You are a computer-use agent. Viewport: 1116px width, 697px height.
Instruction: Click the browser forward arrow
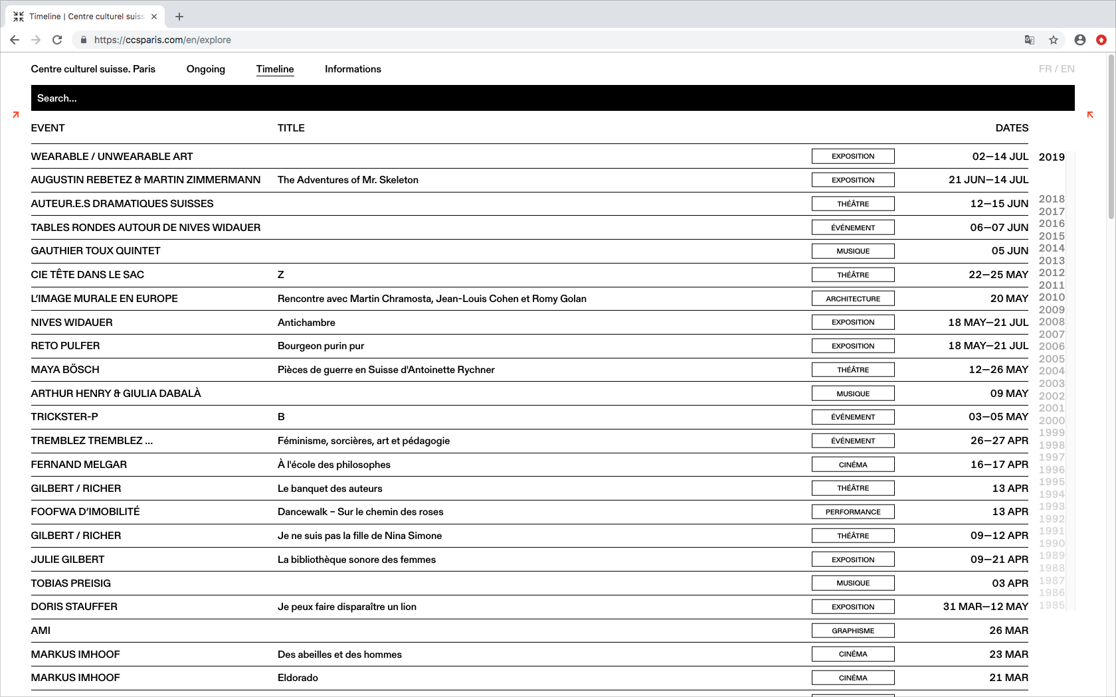(36, 40)
